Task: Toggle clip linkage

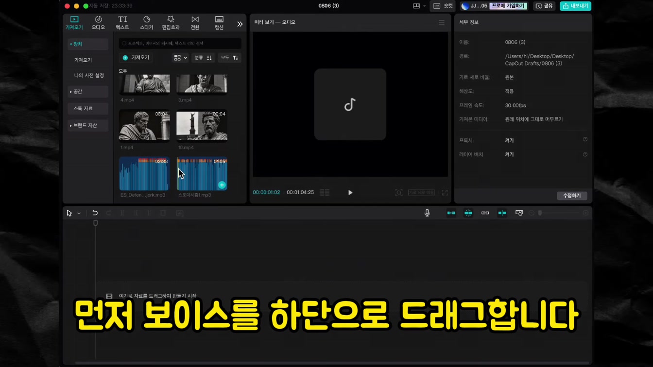Action: (x=485, y=213)
